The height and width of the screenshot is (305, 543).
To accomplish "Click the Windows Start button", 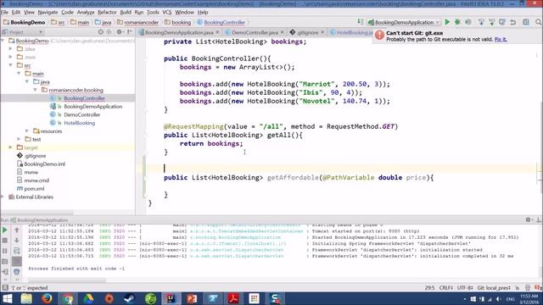I will [x=7, y=298].
